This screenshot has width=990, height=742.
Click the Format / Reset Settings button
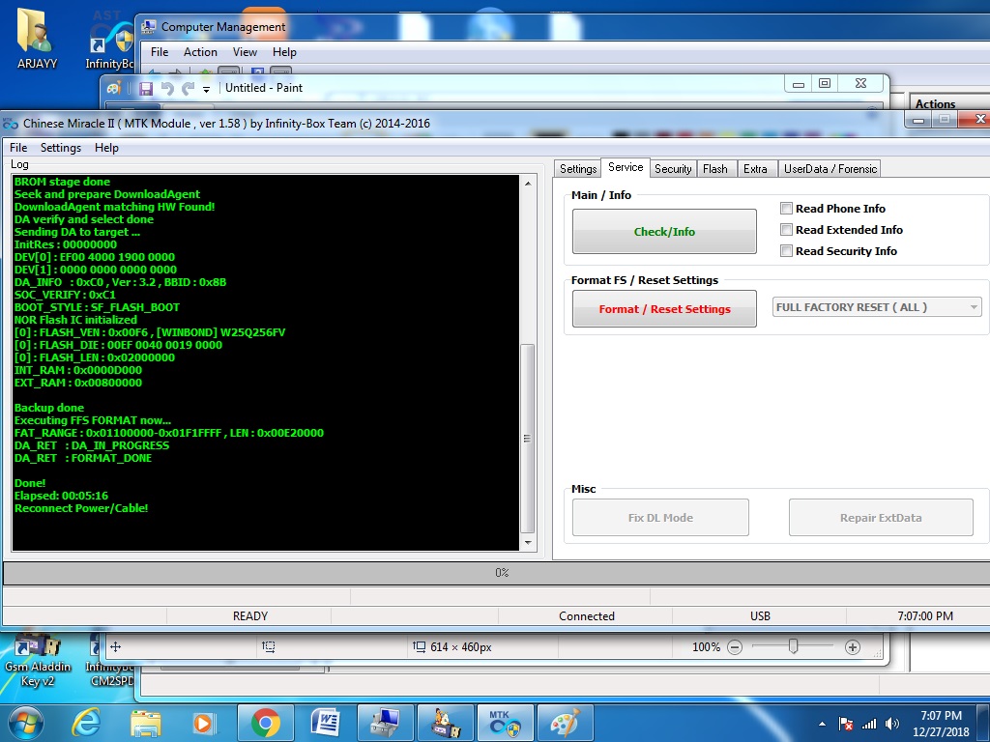coord(664,308)
